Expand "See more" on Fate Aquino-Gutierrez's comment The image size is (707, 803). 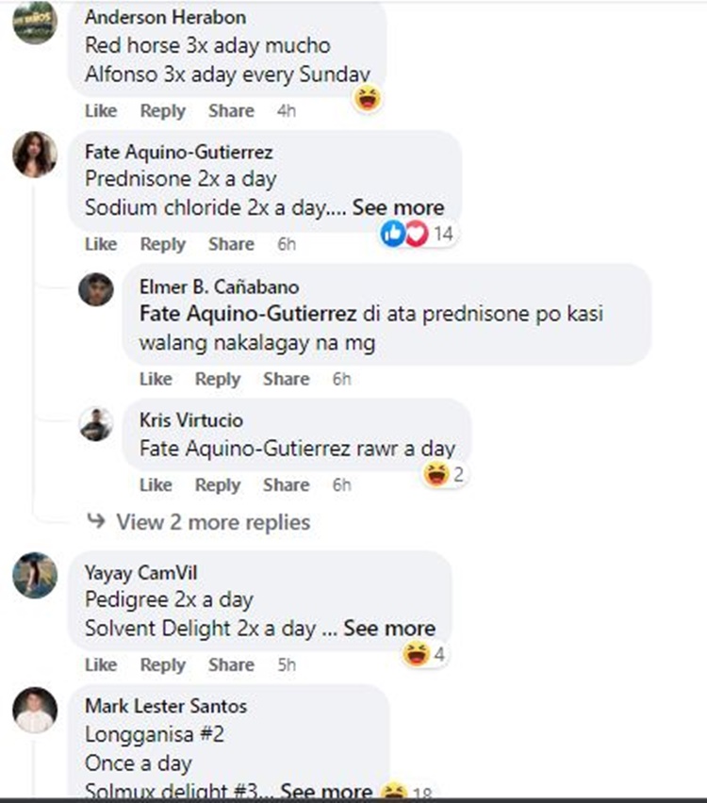398,207
